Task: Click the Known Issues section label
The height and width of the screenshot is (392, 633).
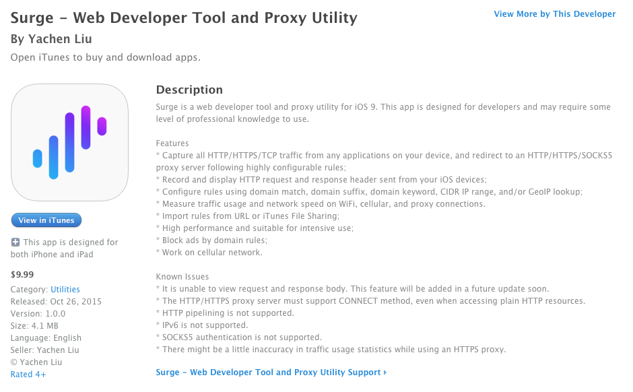Action: point(182,277)
